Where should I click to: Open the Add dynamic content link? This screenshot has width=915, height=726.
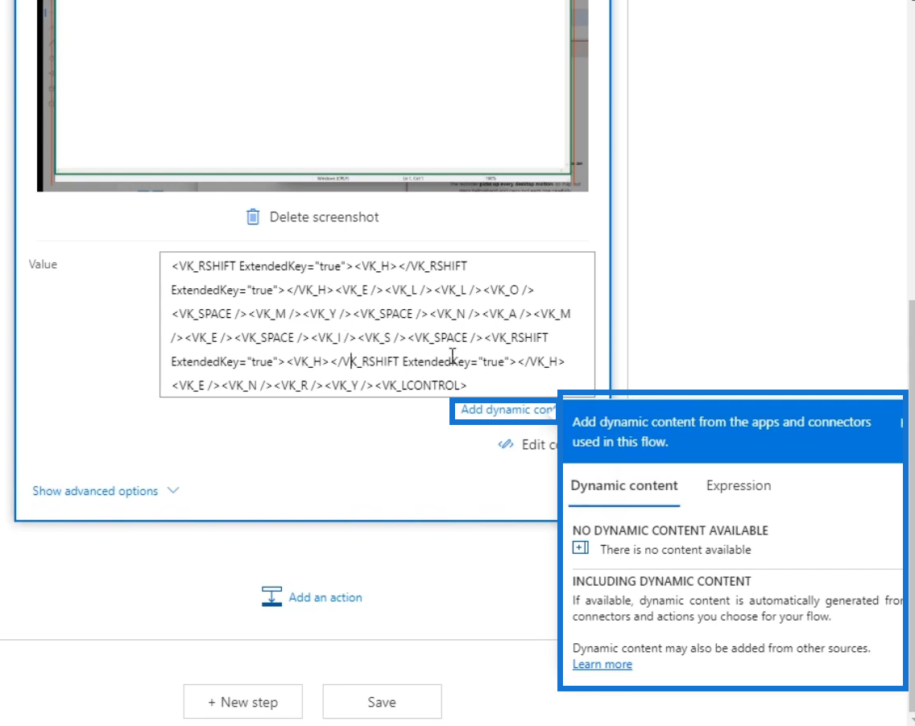coord(507,410)
